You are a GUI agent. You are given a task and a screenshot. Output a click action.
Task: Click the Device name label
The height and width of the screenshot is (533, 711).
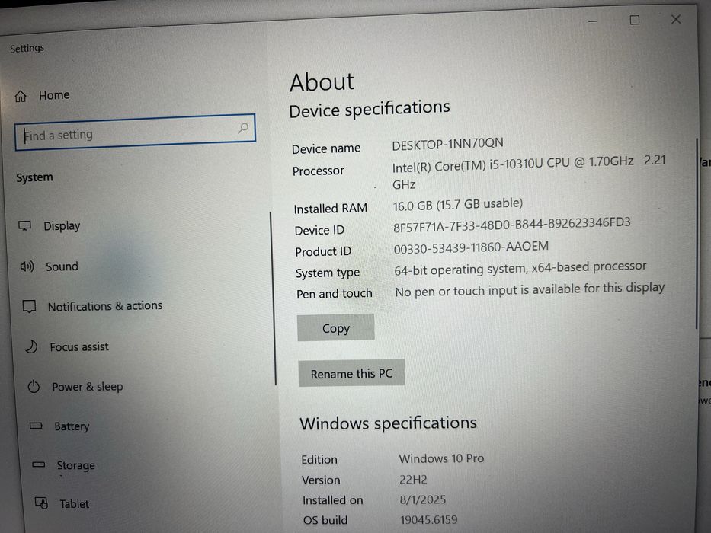326,148
